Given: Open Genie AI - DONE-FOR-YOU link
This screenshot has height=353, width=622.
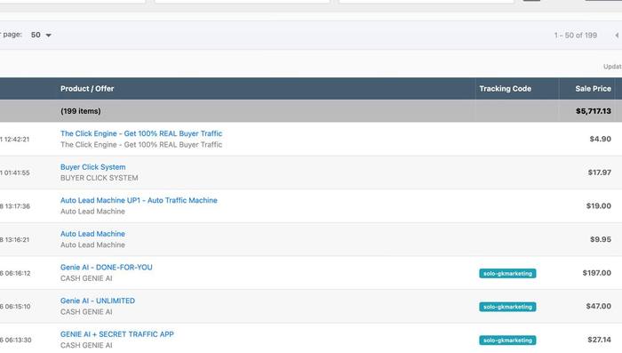Looking at the screenshot, I should 107,268.
